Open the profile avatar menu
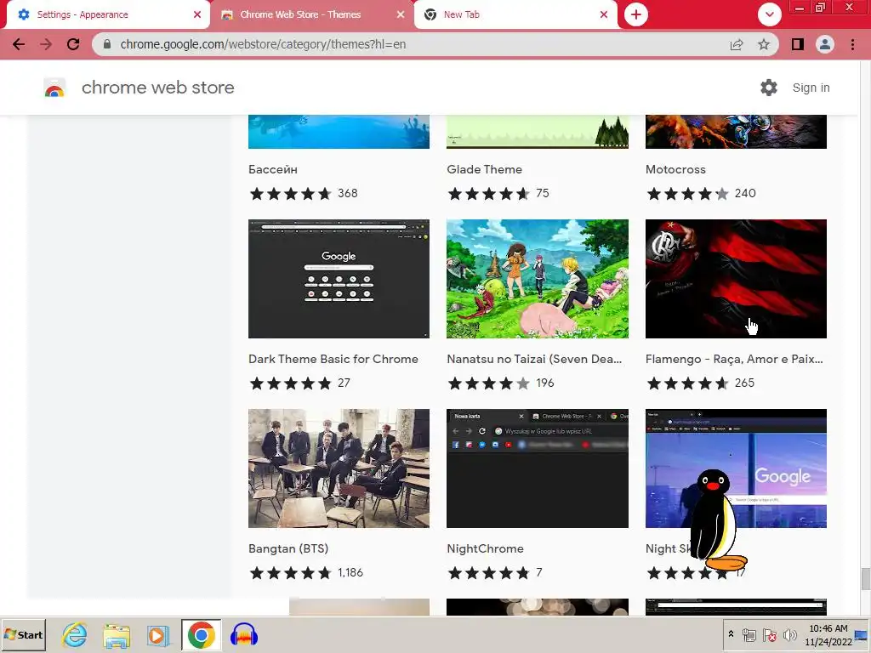 825,44
